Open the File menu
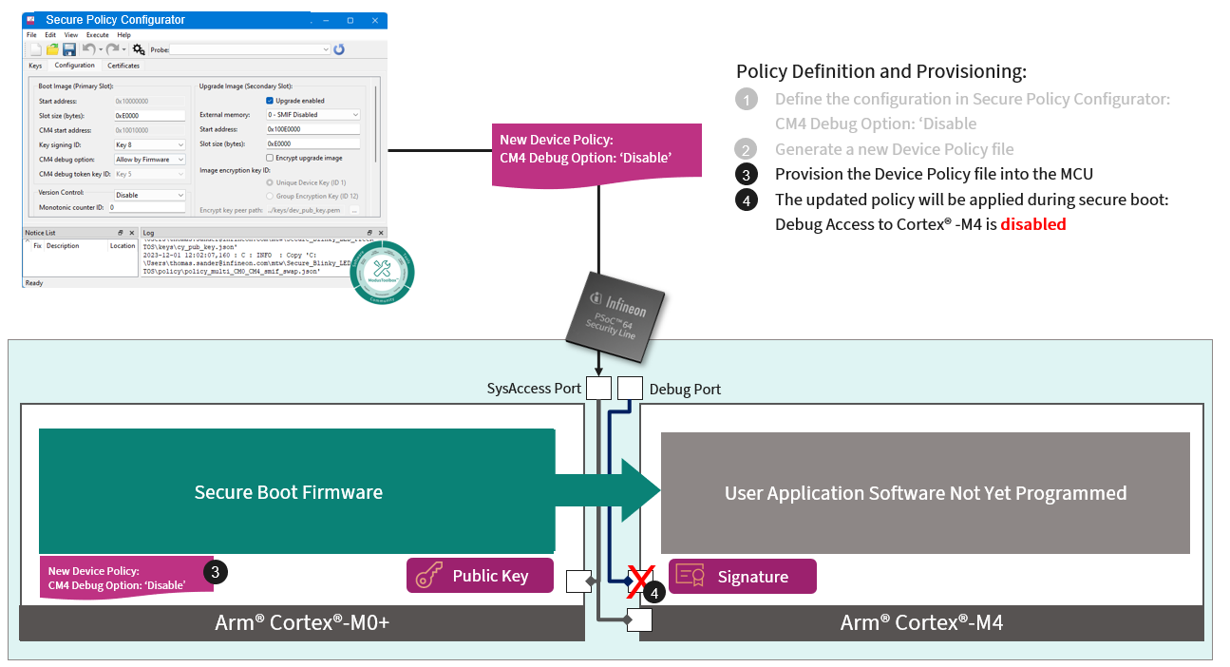 (31, 35)
